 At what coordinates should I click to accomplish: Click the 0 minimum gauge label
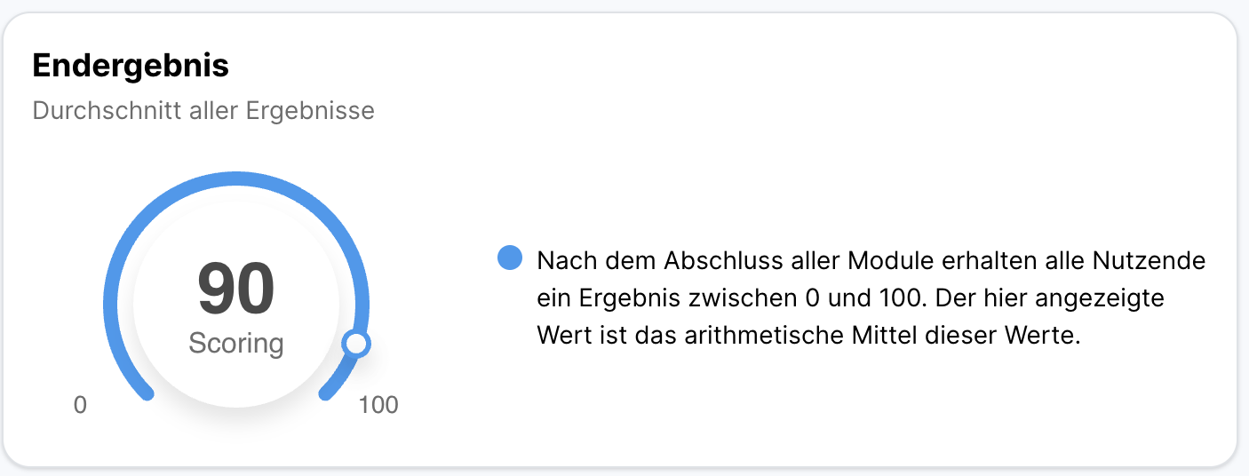pos(80,406)
